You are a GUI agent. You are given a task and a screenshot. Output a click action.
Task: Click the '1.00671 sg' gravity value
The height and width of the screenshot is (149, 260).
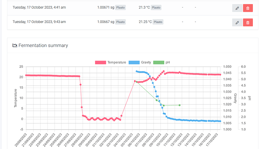pos(106,8)
